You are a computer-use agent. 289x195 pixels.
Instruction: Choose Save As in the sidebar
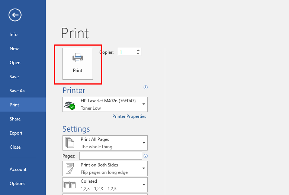pos(17,91)
